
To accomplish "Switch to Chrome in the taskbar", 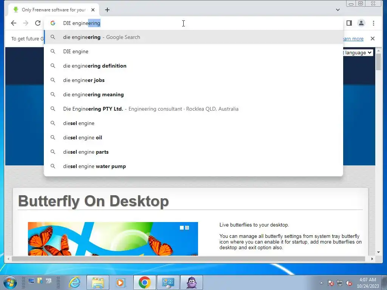I will [145, 282].
